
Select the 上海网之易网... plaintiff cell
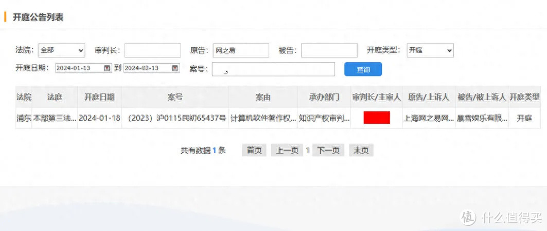pyautogui.click(x=429, y=118)
